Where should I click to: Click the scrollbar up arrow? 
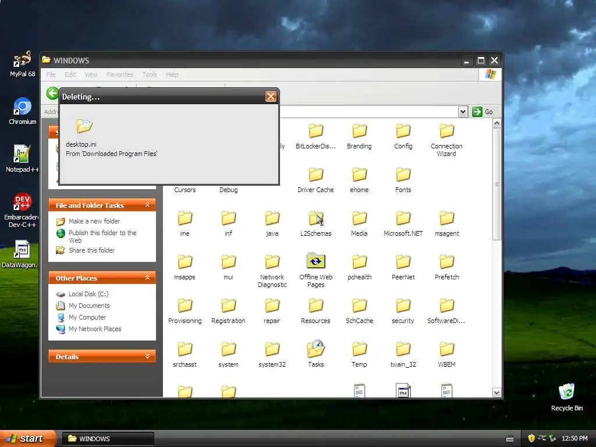tap(496, 123)
